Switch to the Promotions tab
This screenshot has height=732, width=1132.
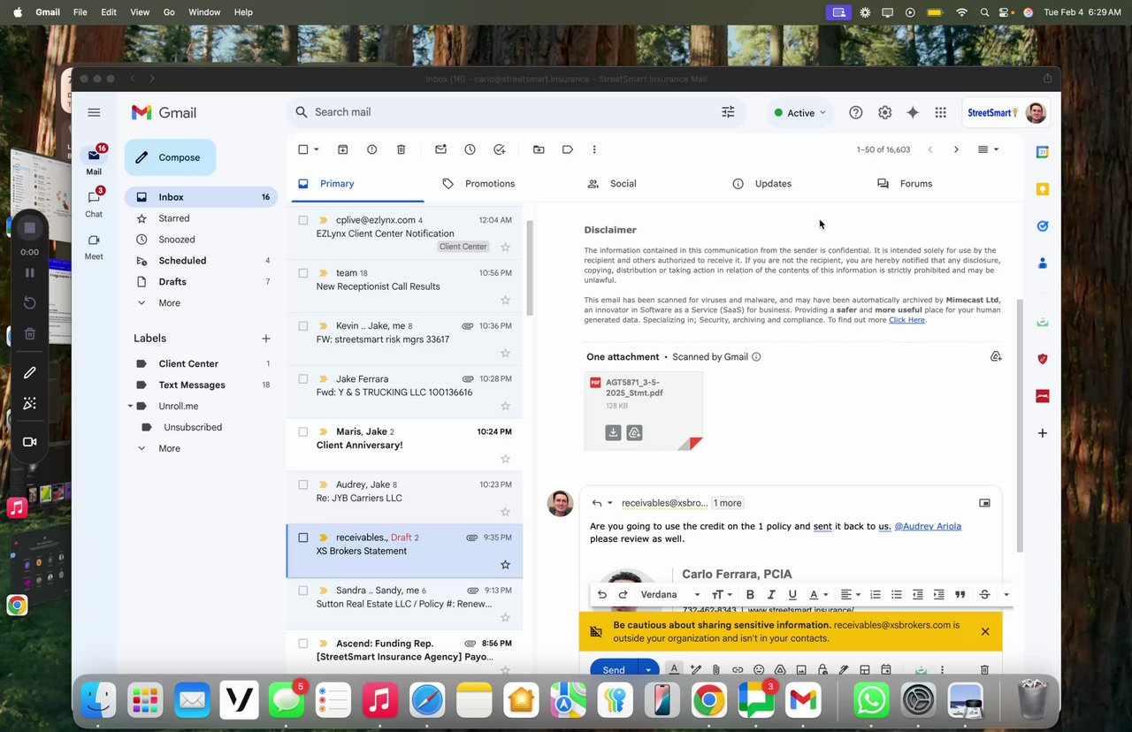point(478,184)
